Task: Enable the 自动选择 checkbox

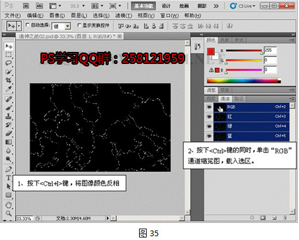Action: click(x=27, y=25)
